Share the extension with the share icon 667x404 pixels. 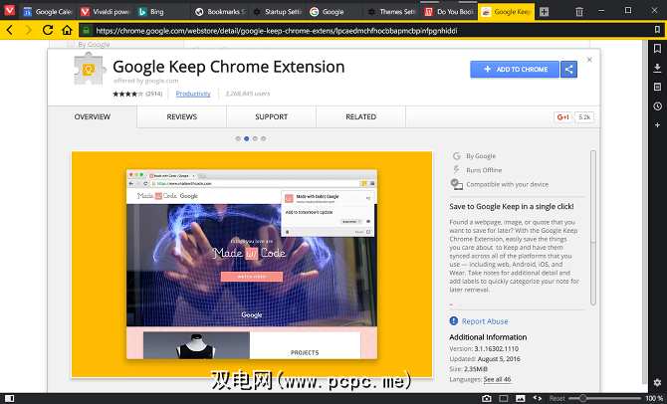point(568,69)
